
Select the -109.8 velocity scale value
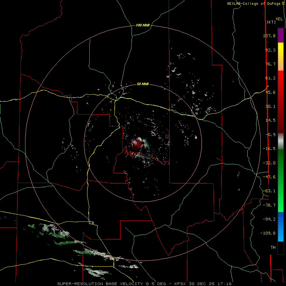(x=268, y=233)
